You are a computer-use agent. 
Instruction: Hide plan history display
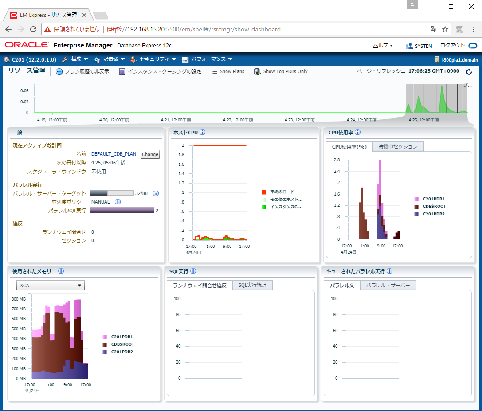82,71
